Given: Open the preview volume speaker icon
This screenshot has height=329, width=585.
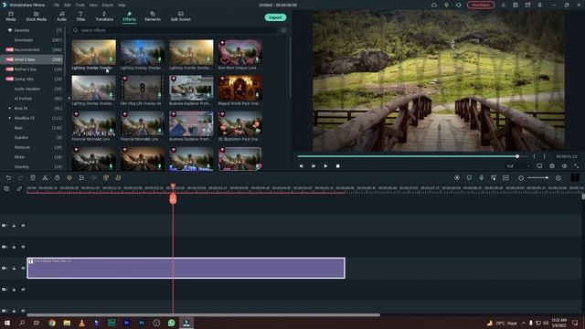Looking at the screenshot, I should click(x=564, y=166).
